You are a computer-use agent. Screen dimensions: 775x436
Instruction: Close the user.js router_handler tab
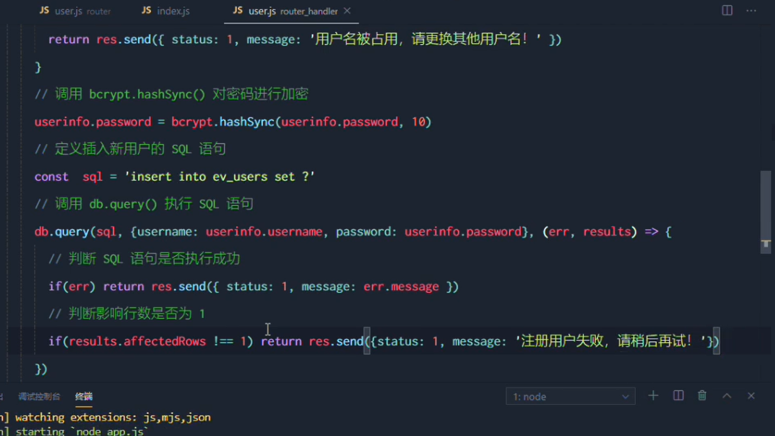[x=347, y=11]
